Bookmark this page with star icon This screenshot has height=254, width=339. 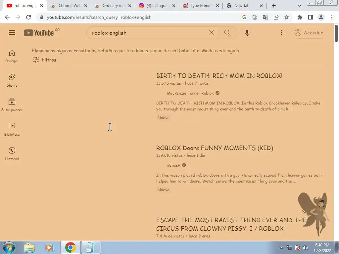click(287, 17)
